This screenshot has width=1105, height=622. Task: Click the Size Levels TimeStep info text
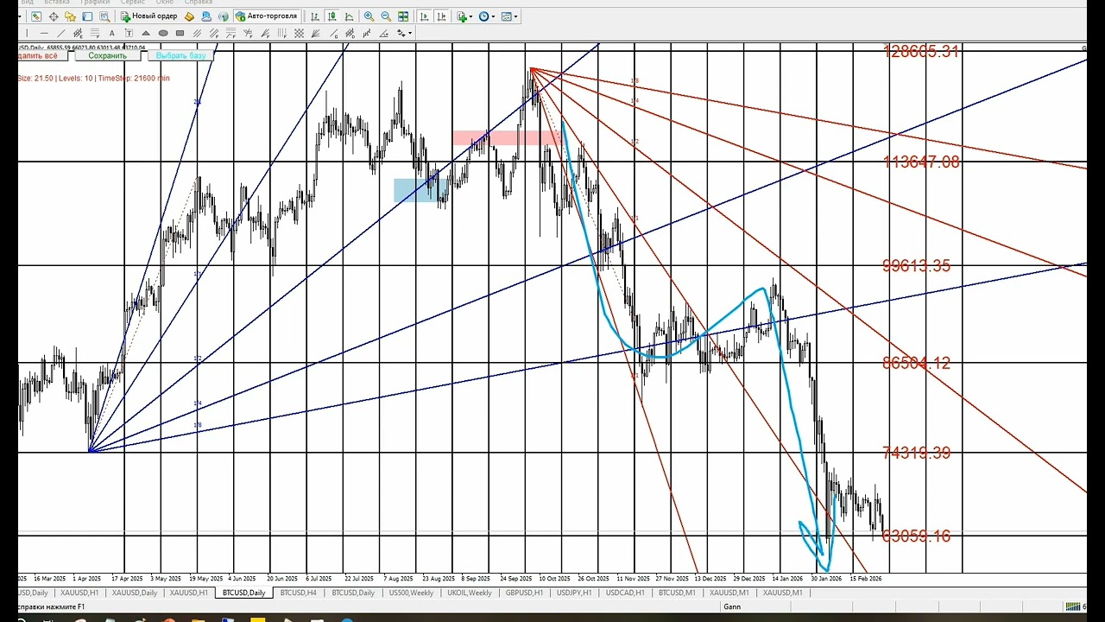[93, 78]
